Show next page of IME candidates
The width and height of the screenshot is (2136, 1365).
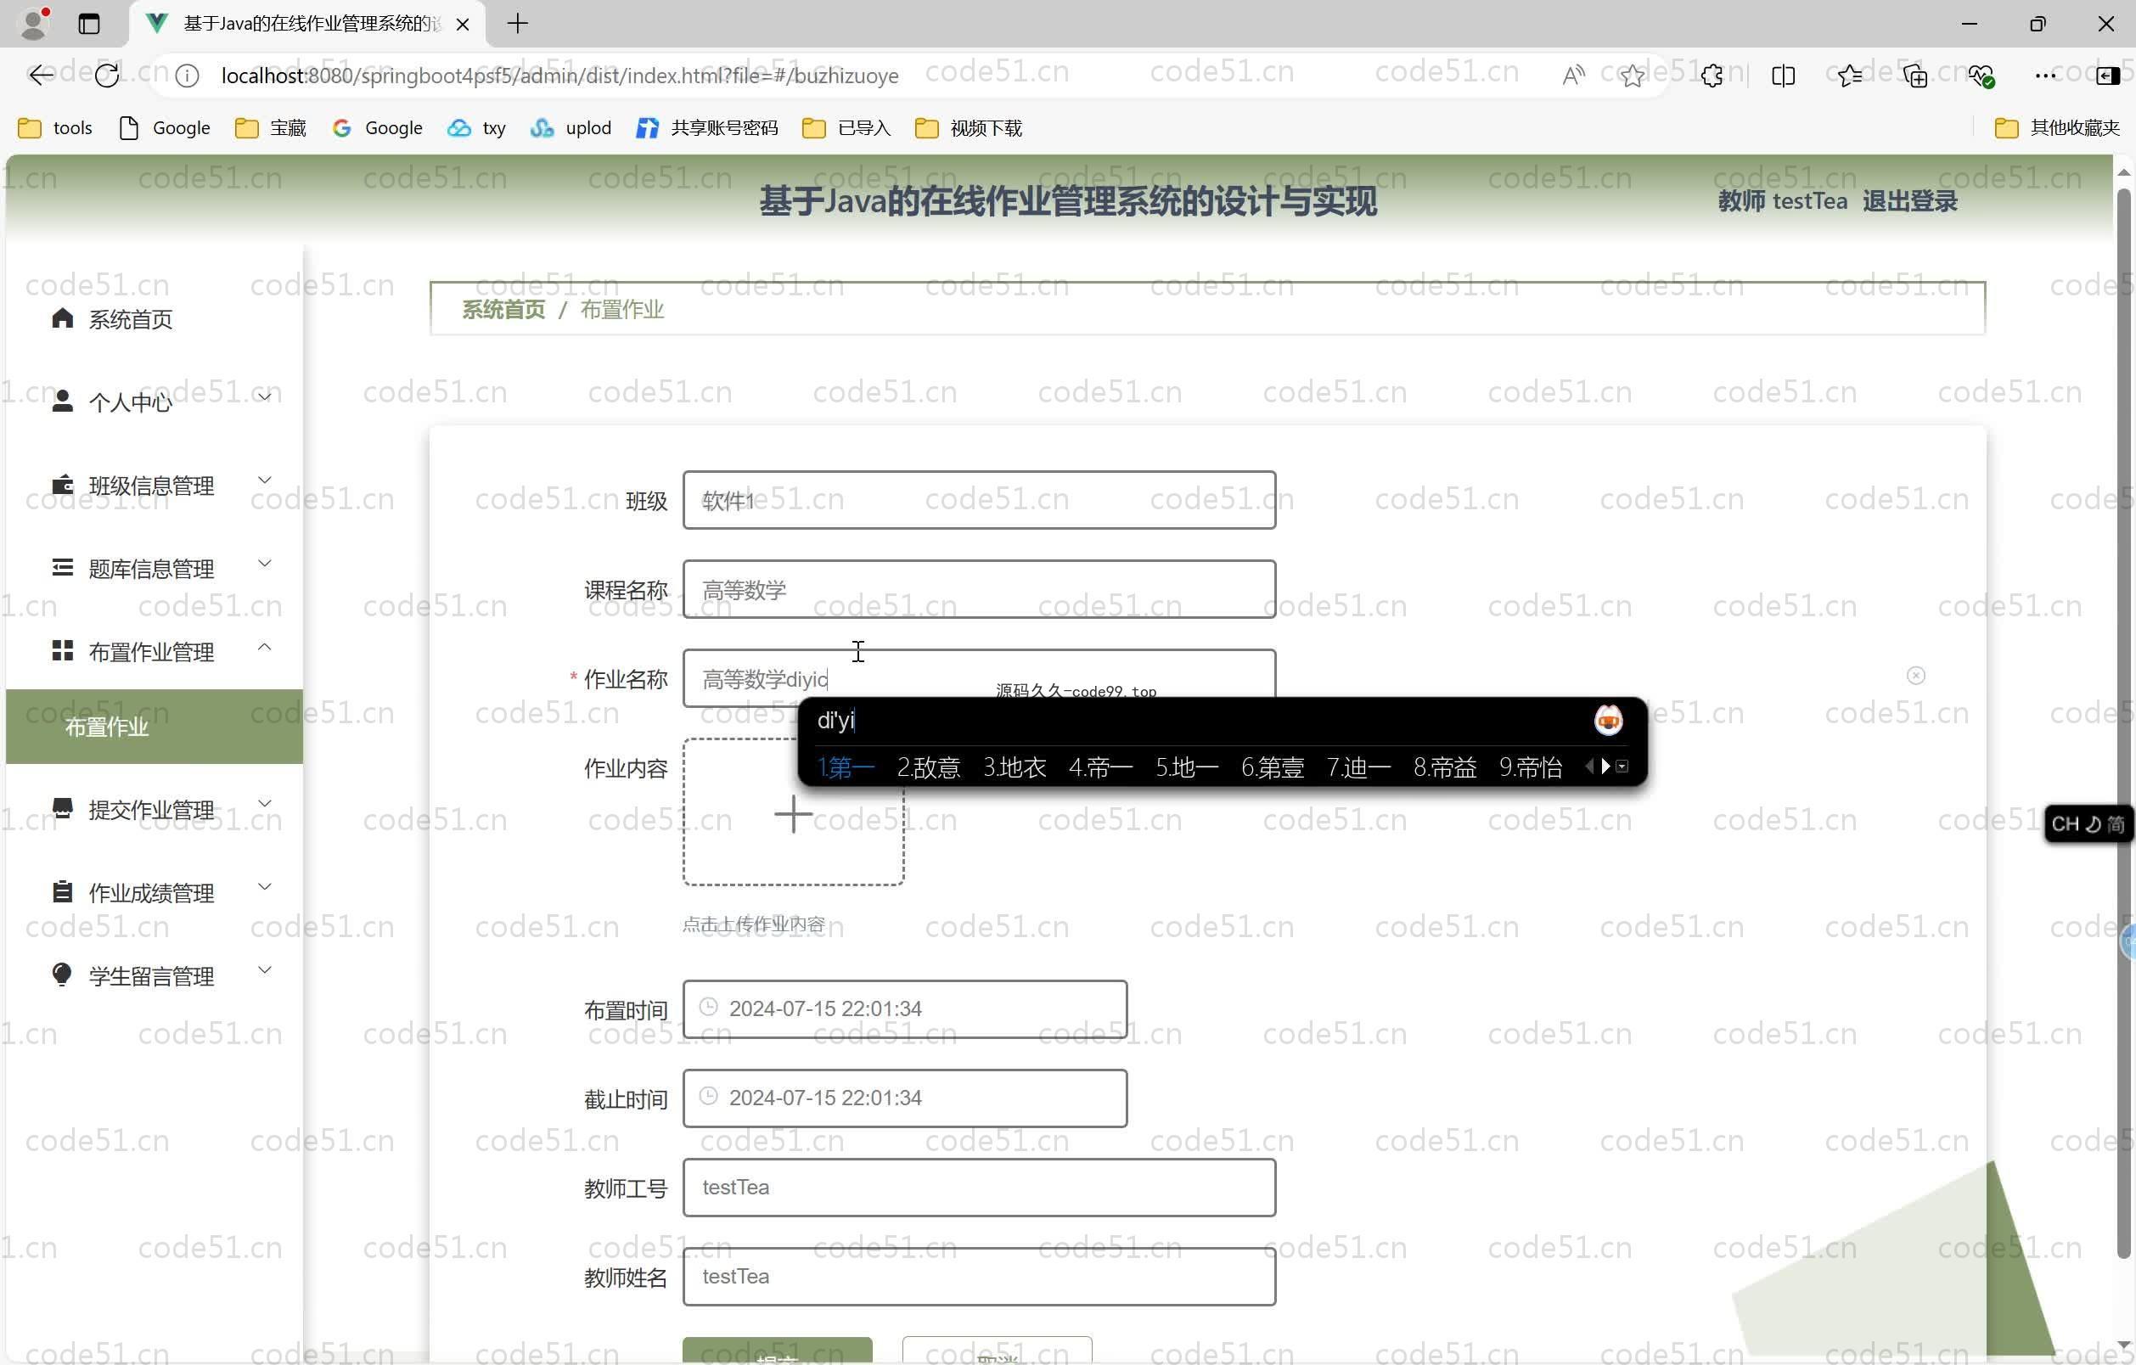pos(1605,767)
